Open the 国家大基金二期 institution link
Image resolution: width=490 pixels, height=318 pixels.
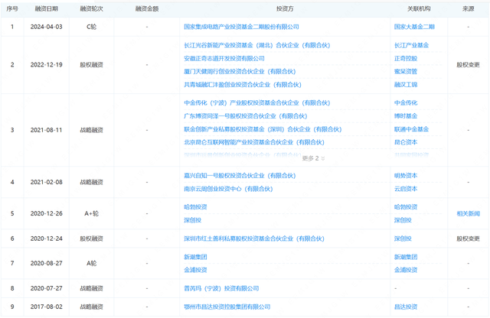(414, 27)
